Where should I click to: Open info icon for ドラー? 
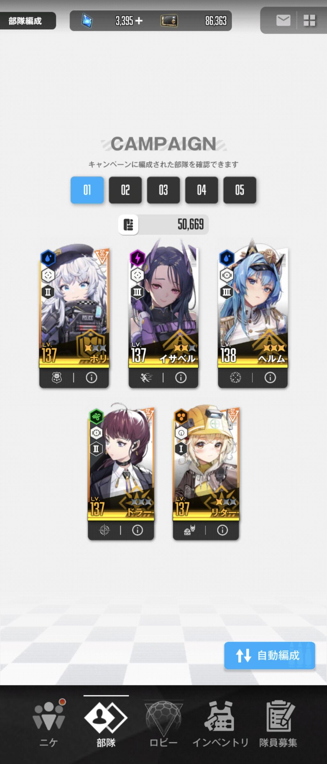[x=138, y=530]
